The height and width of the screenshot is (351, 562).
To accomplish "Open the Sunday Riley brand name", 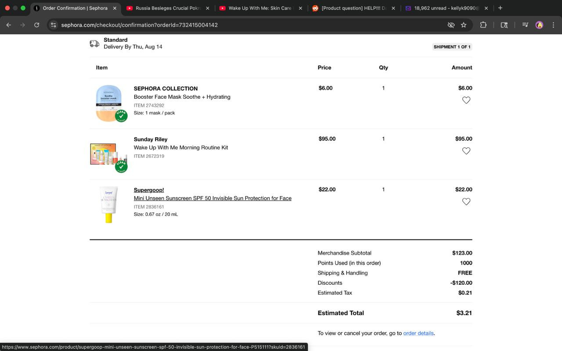I will tap(151, 140).
